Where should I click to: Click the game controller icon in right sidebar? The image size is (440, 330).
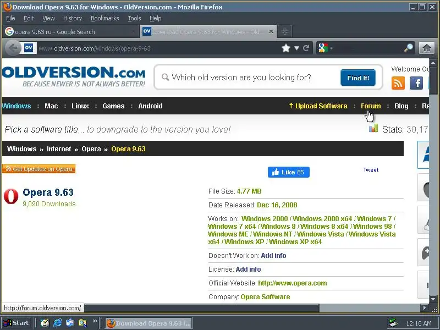tap(424, 252)
